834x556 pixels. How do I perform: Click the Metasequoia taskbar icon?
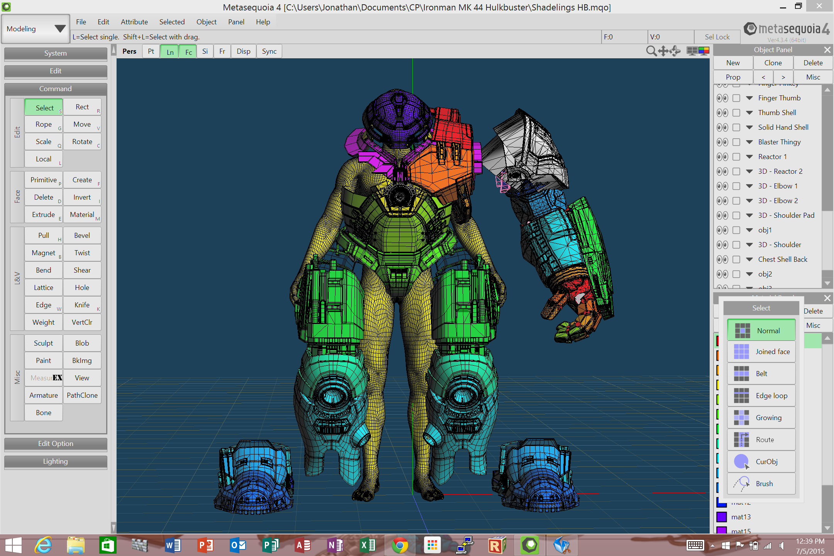point(530,545)
